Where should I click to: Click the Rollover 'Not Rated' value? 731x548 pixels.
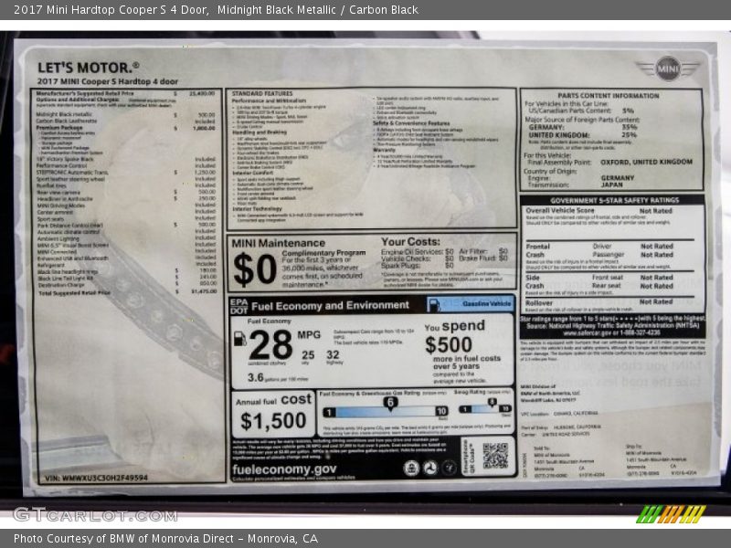(656, 302)
